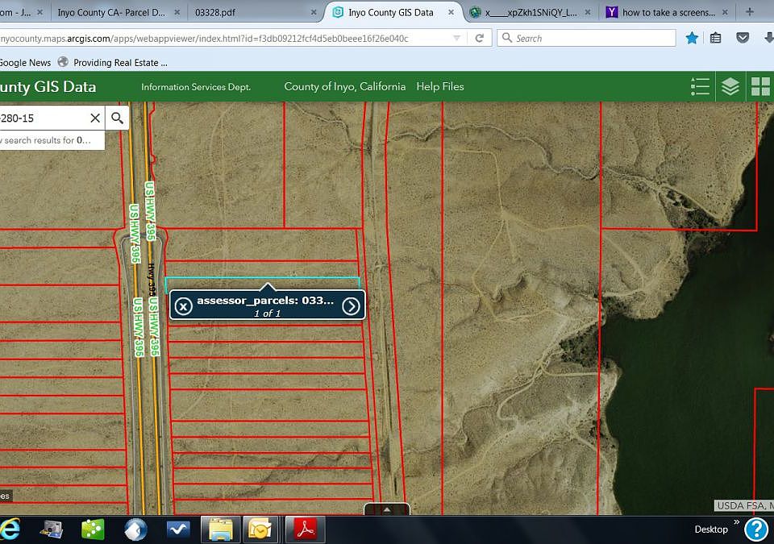Clear the parcel search text
This screenshot has height=544, width=774.
pyautogui.click(x=95, y=118)
